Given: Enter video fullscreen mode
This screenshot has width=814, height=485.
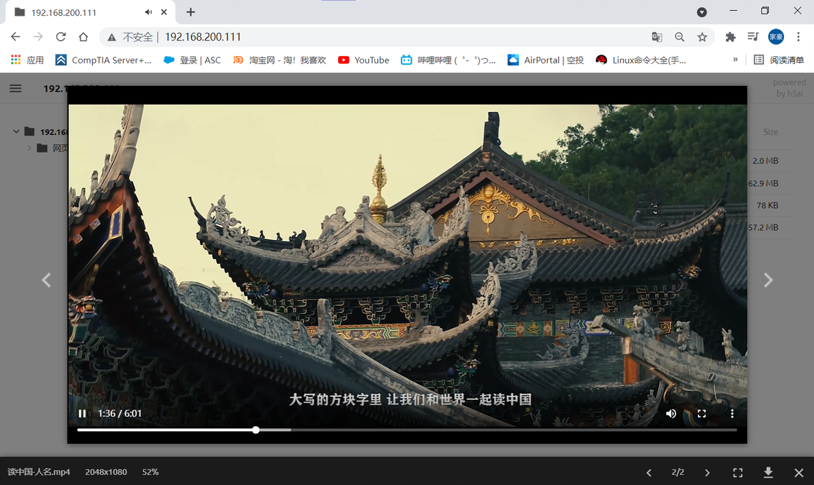Looking at the screenshot, I should click(701, 413).
